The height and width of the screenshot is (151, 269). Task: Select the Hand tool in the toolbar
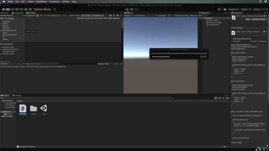point(3,9)
